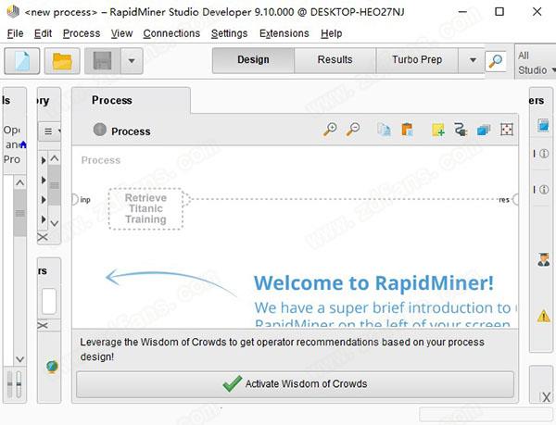Open the repository hamburger menu dropdown
This screenshot has height=425, width=556.
[50, 131]
